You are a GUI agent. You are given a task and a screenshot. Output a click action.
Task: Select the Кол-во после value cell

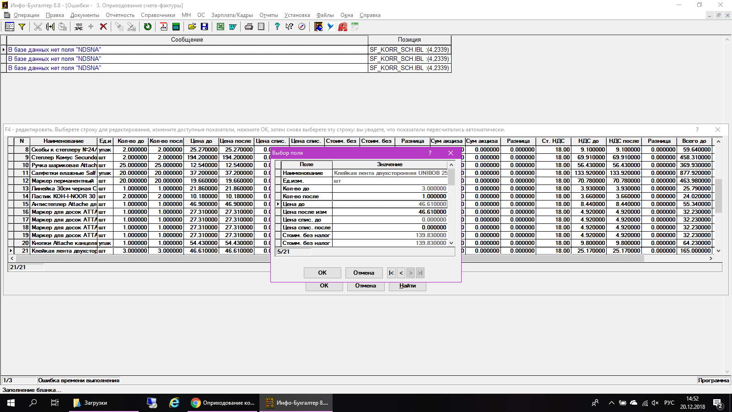pyautogui.click(x=390, y=196)
